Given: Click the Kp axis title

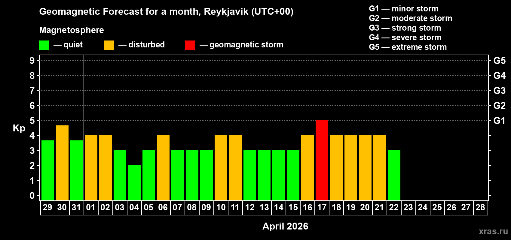Looking at the screenshot, I should 19,128.
